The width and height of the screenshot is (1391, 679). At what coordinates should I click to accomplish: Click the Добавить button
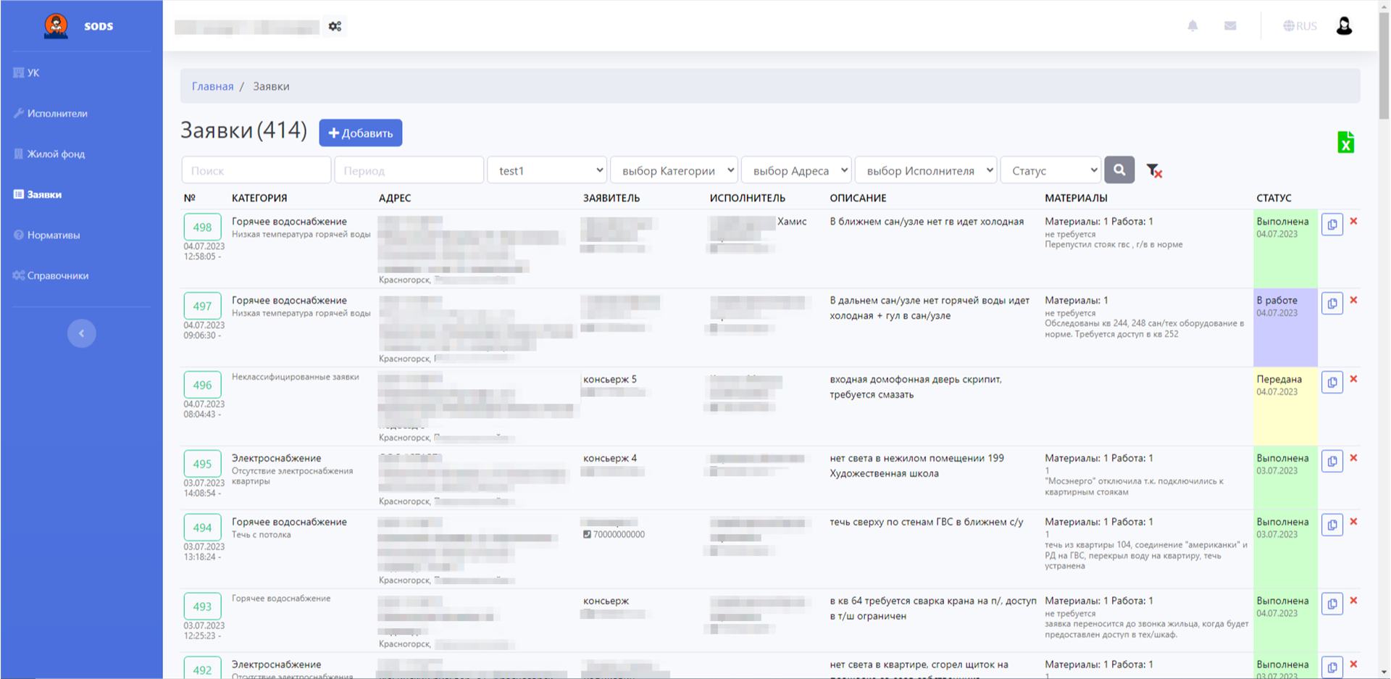point(360,133)
